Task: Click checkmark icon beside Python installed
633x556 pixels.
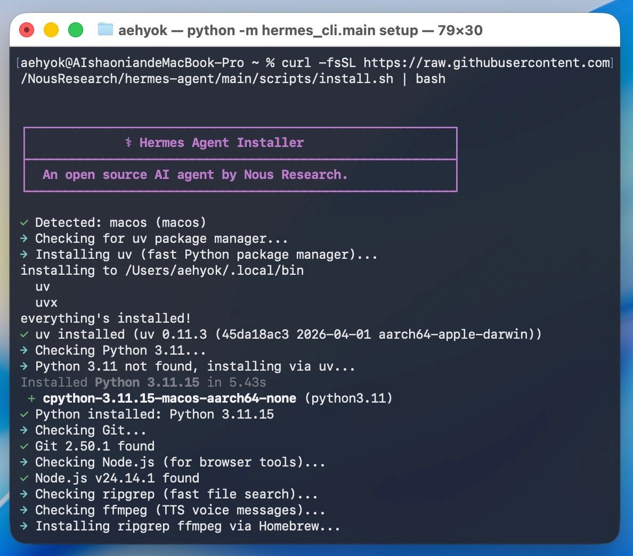Action: coord(24,414)
